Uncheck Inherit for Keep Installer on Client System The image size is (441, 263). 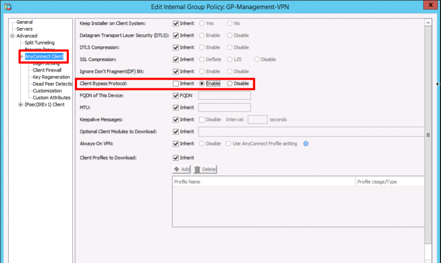coord(175,23)
